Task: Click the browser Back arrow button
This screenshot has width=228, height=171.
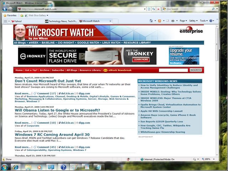Action: tap(5, 9)
